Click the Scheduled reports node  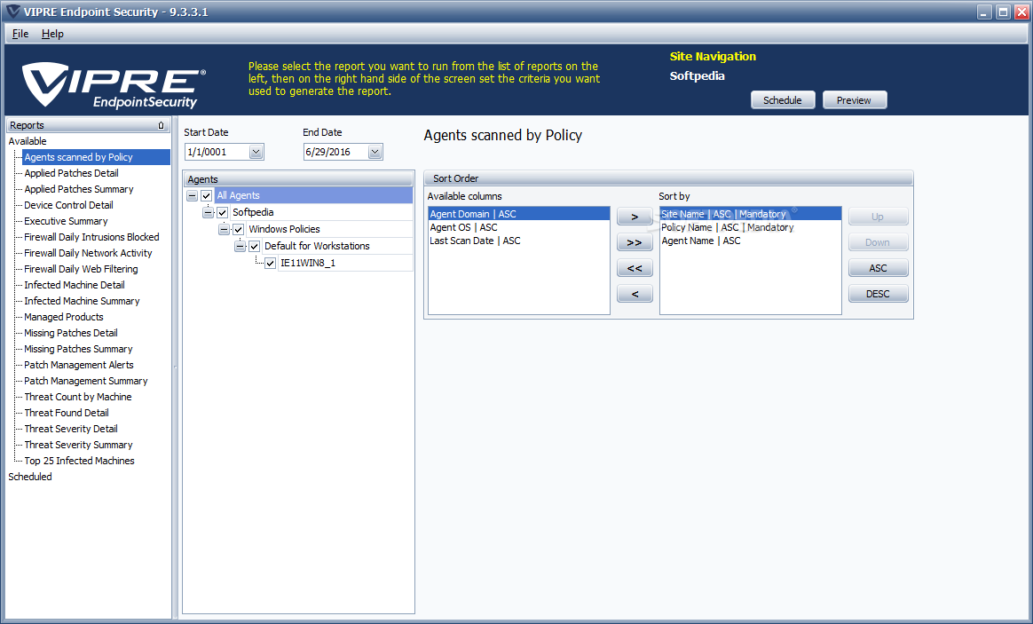click(29, 477)
